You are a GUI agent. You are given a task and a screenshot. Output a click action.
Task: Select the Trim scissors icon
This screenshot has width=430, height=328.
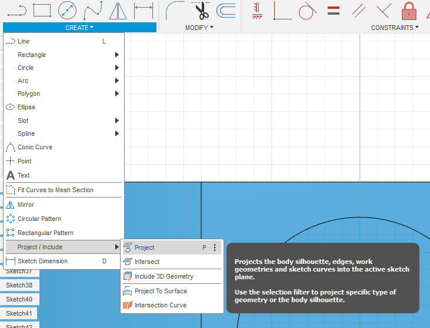[x=201, y=11]
